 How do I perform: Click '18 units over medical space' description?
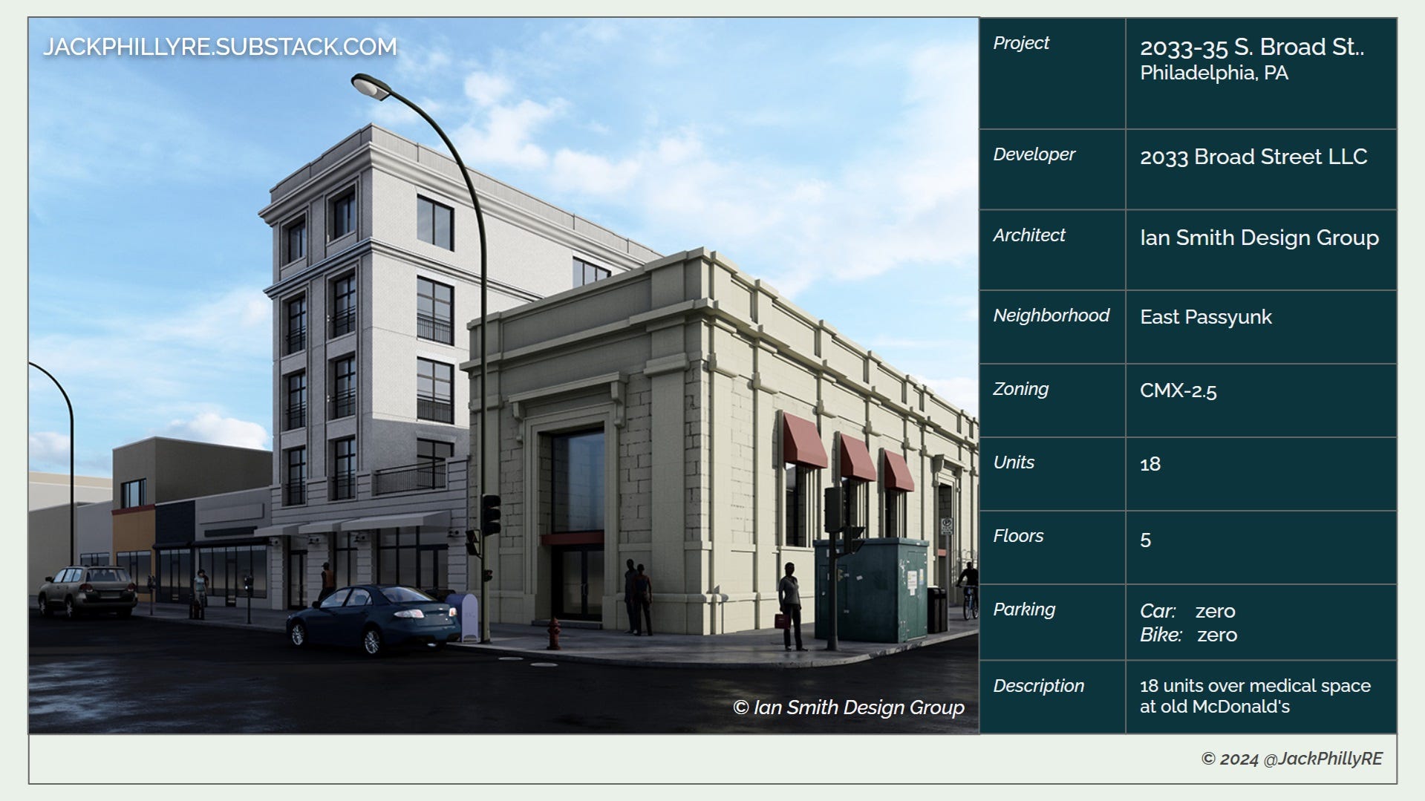point(1256,686)
